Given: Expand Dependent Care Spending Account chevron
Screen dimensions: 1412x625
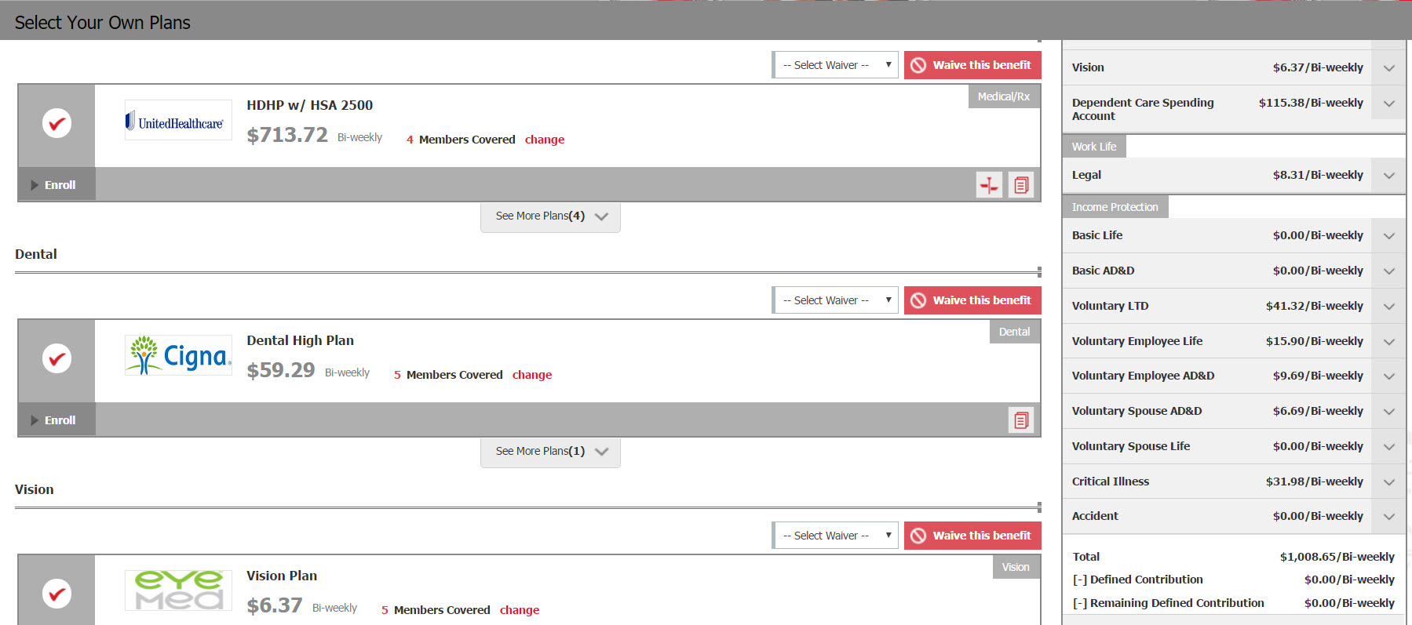Looking at the screenshot, I should 1388,104.
